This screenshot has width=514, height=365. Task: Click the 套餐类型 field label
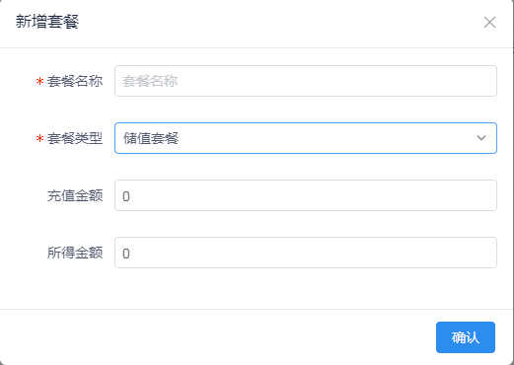(75, 138)
